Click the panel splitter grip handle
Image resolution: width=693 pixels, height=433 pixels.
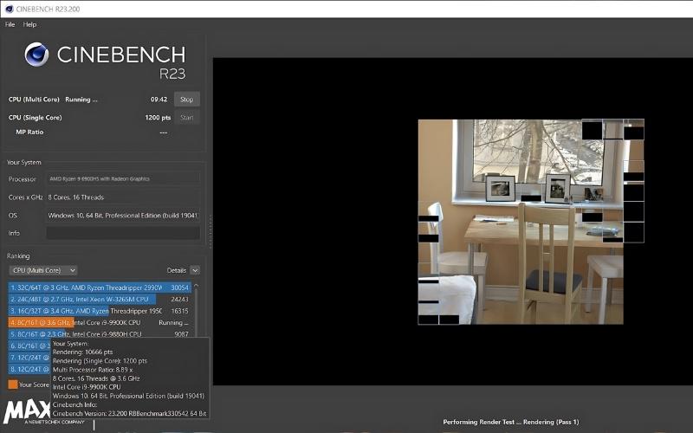(x=210, y=231)
